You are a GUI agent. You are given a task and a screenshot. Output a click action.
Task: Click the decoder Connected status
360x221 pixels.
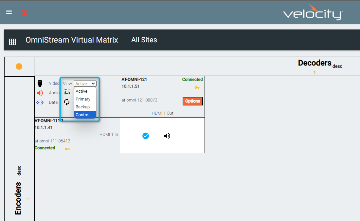tap(192, 80)
